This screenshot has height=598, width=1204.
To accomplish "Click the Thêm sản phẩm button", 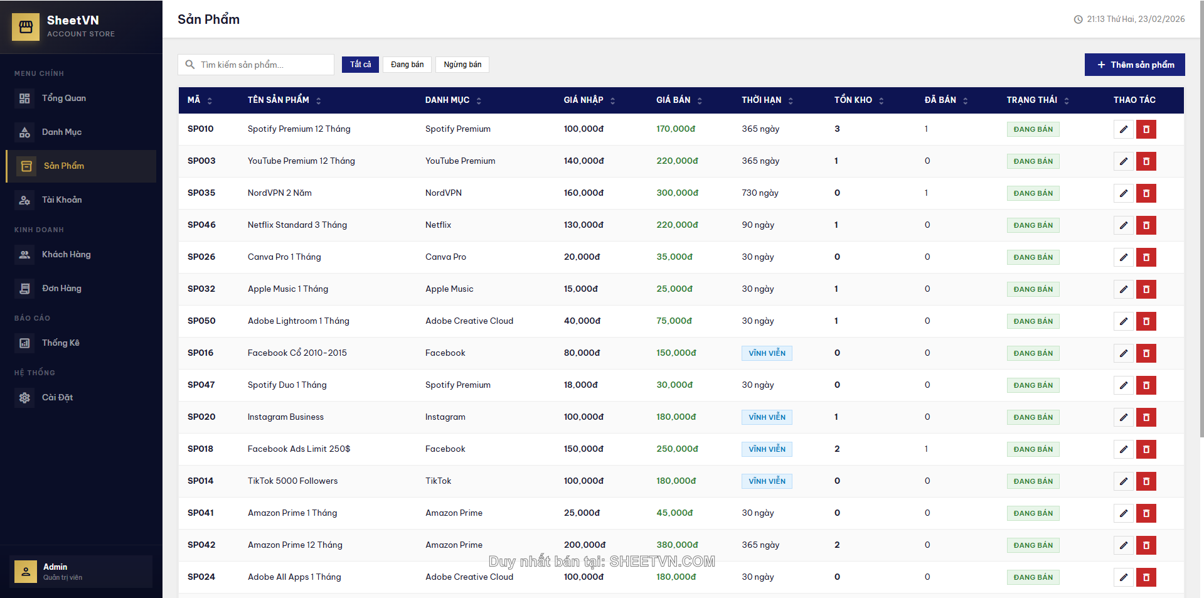I will tap(1134, 65).
